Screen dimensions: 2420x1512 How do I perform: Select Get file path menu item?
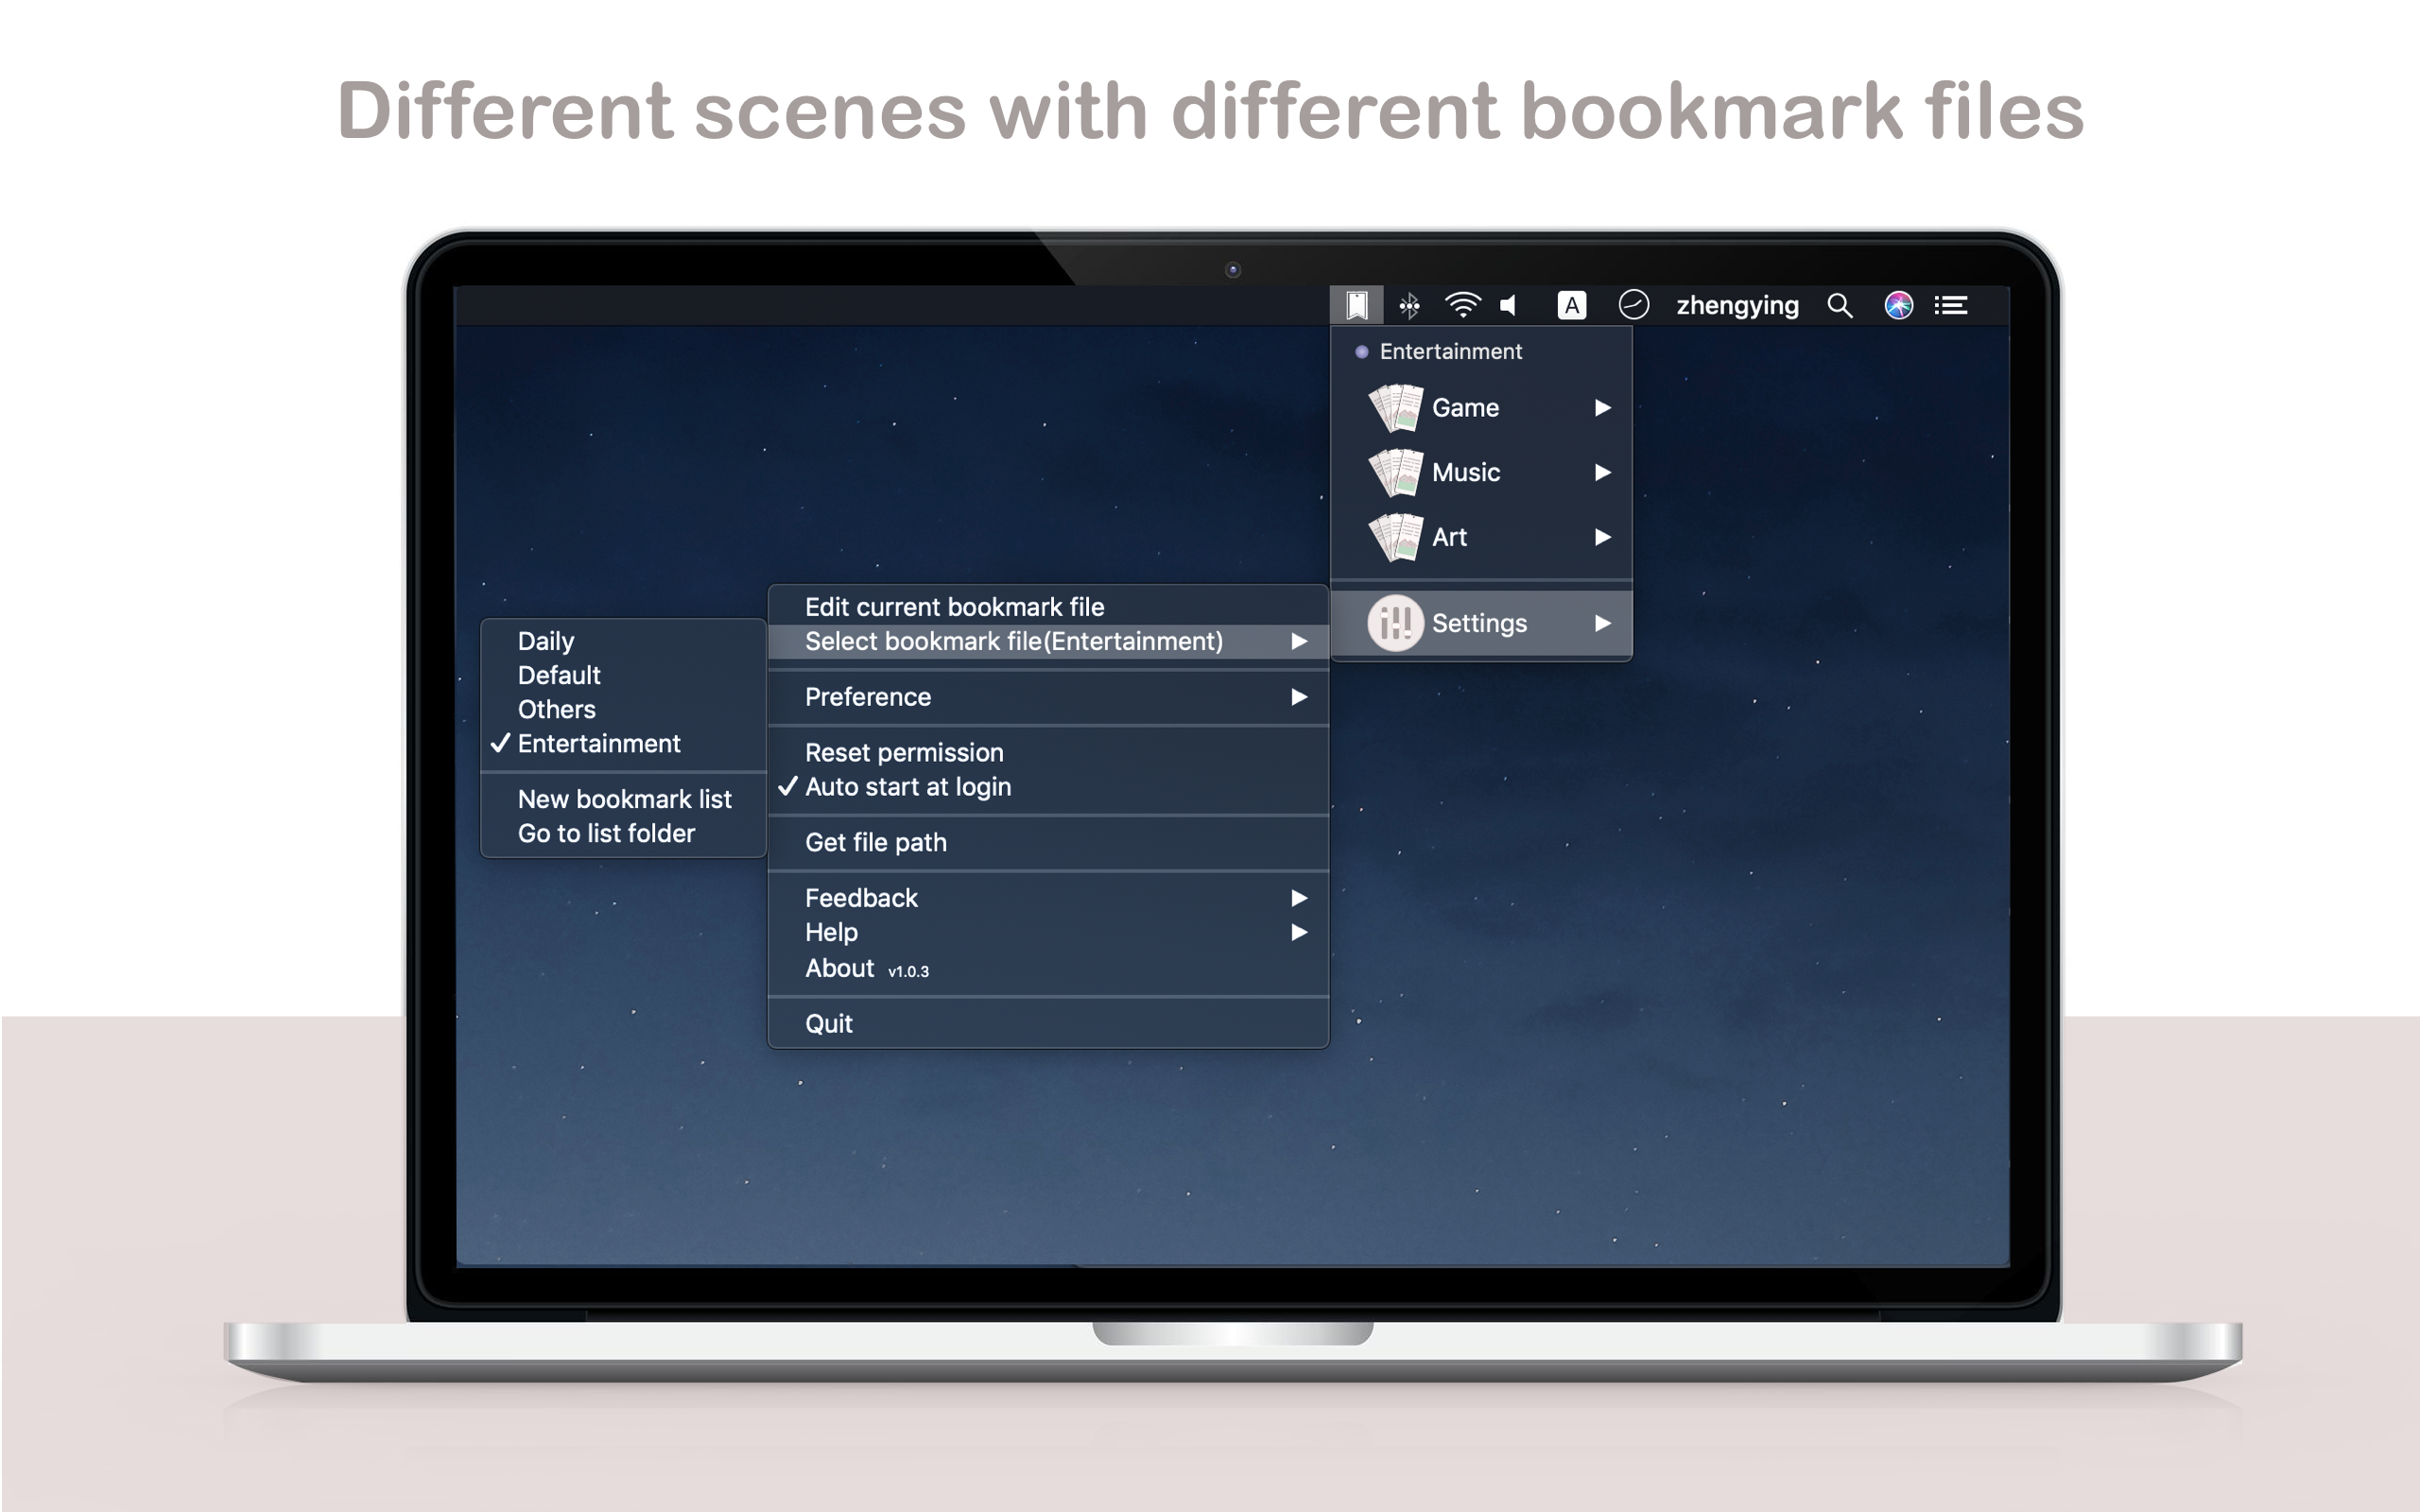875,843
